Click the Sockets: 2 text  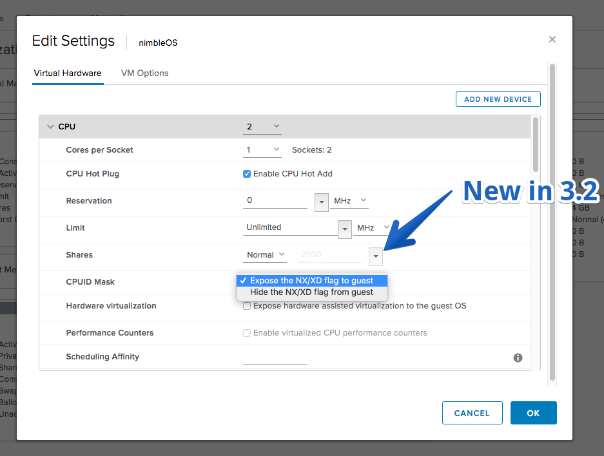point(311,150)
